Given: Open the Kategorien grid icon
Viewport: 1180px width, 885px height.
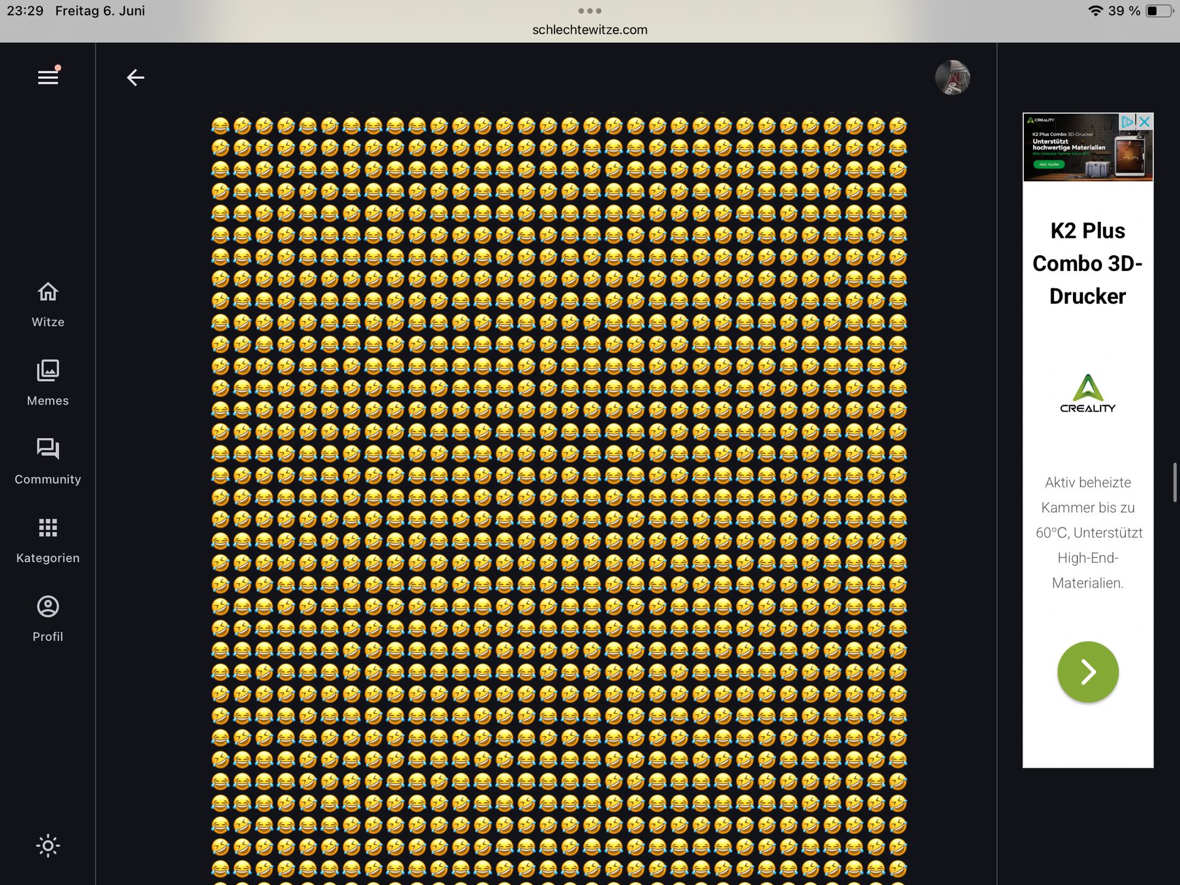Looking at the screenshot, I should point(48,528).
